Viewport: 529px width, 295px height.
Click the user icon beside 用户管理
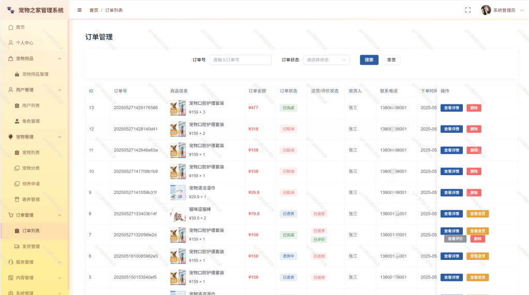tap(11, 90)
